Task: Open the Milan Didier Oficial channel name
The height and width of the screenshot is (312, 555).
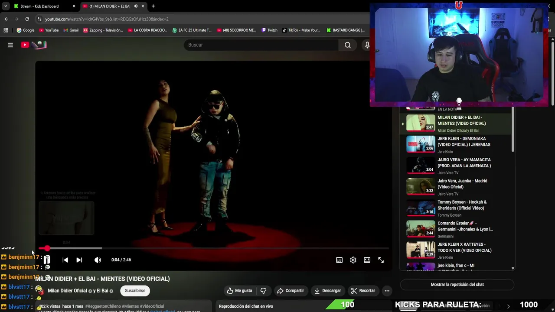Action: 67,291
